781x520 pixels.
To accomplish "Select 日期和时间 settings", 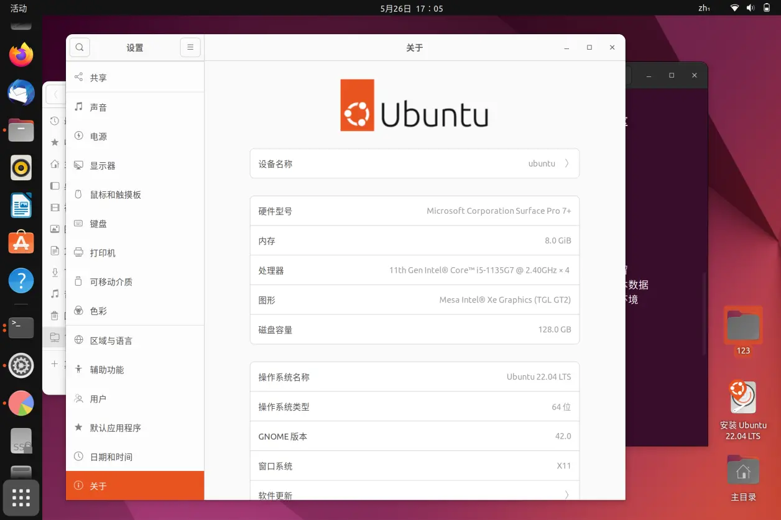I will coord(135,457).
